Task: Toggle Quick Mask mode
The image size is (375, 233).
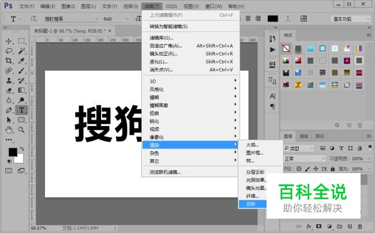Action: (9, 171)
